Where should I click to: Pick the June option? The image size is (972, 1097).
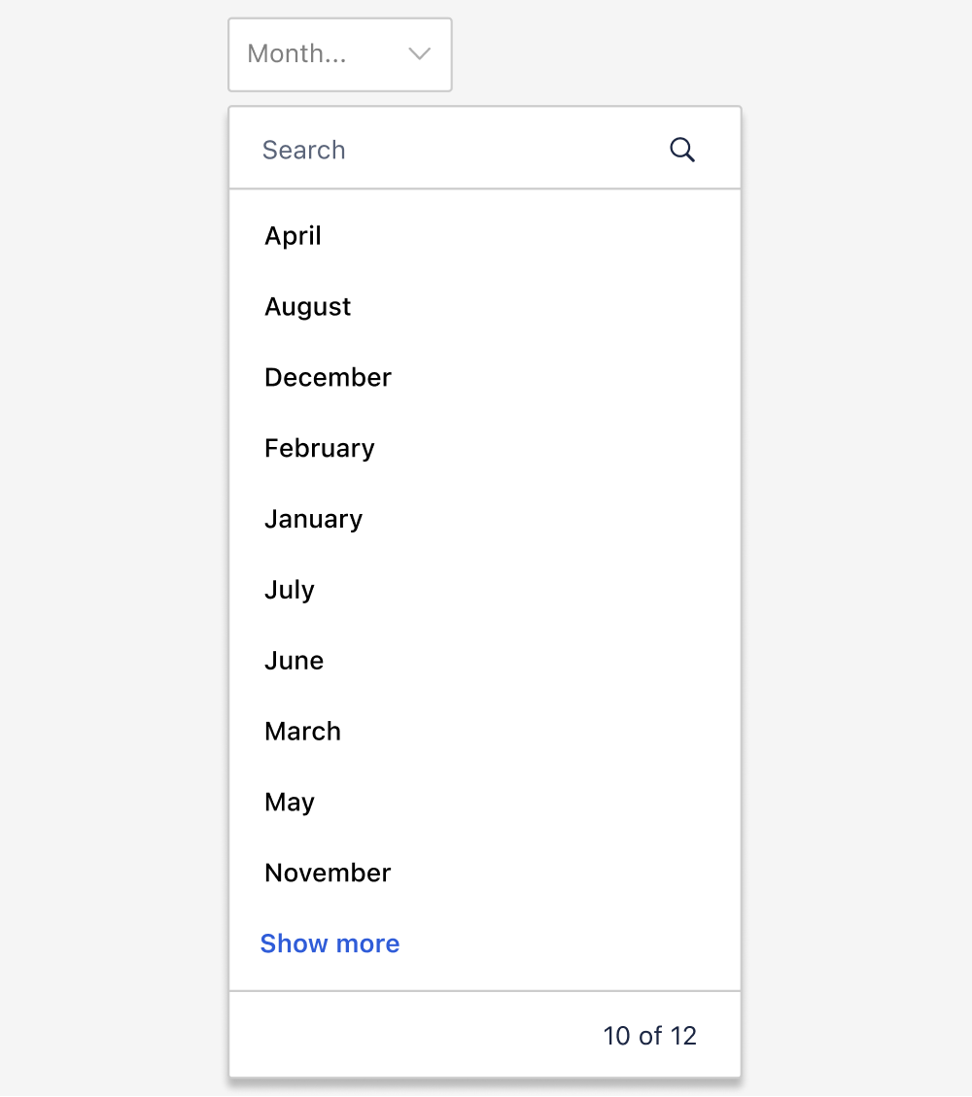294,662
